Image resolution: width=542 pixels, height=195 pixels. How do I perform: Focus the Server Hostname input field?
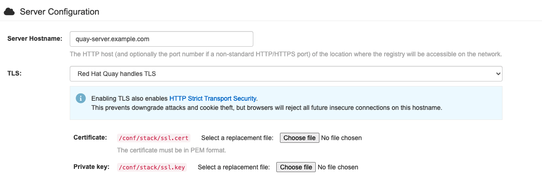coord(161,39)
